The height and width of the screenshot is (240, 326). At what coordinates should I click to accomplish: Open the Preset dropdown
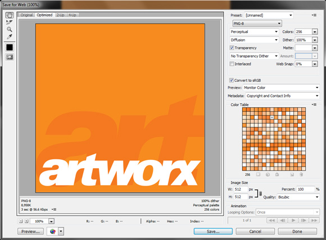coord(269,15)
